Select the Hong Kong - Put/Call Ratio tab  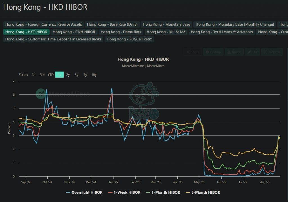pos(129,39)
